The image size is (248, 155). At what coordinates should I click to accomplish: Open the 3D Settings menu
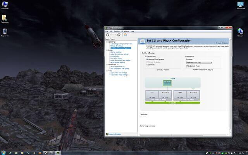(125, 31)
